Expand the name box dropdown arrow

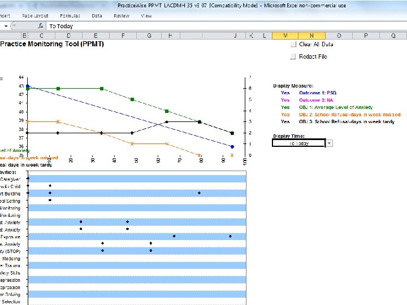tap(6, 26)
